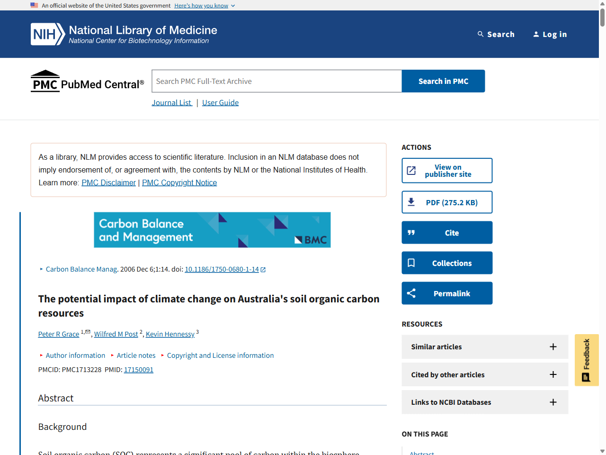Click the Log in person icon
The width and height of the screenshot is (606, 455).
tap(536, 34)
